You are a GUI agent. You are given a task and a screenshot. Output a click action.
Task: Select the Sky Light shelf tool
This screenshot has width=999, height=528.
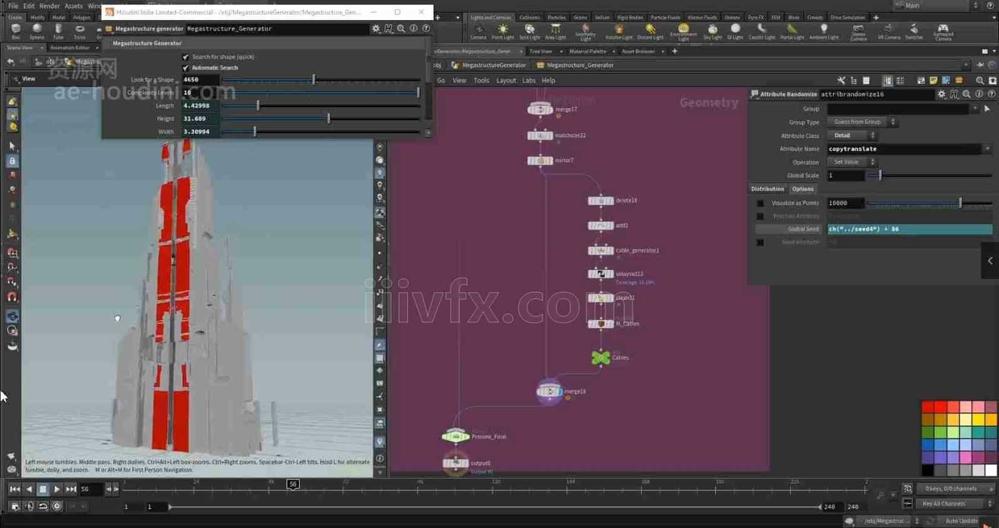pyautogui.click(x=712, y=31)
